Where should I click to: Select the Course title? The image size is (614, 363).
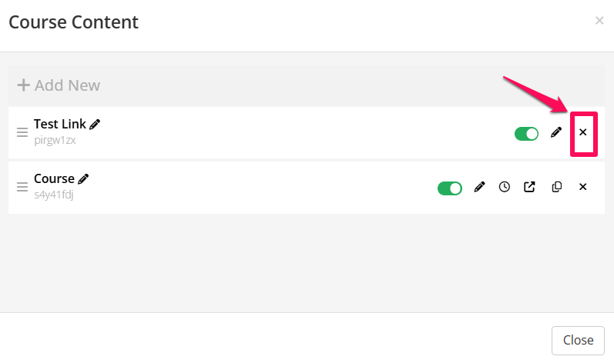[x=54, y=179]
